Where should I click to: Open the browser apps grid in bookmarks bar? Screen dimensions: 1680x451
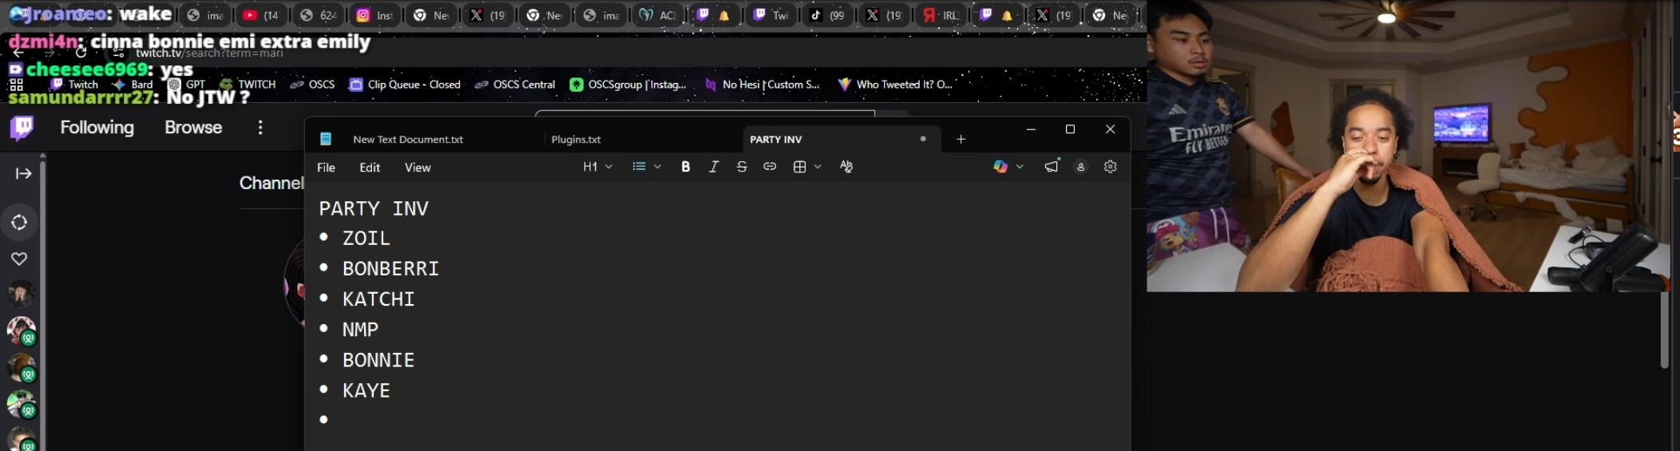pos(16,84)
